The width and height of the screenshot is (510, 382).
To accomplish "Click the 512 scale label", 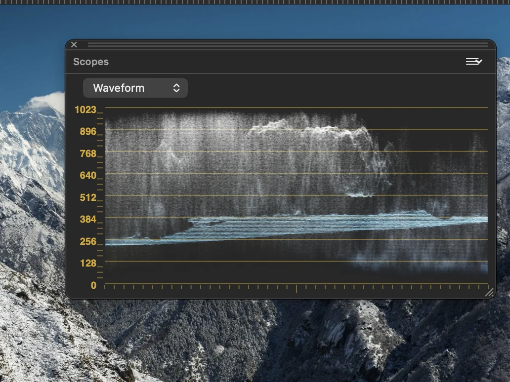I will [88, 197].
